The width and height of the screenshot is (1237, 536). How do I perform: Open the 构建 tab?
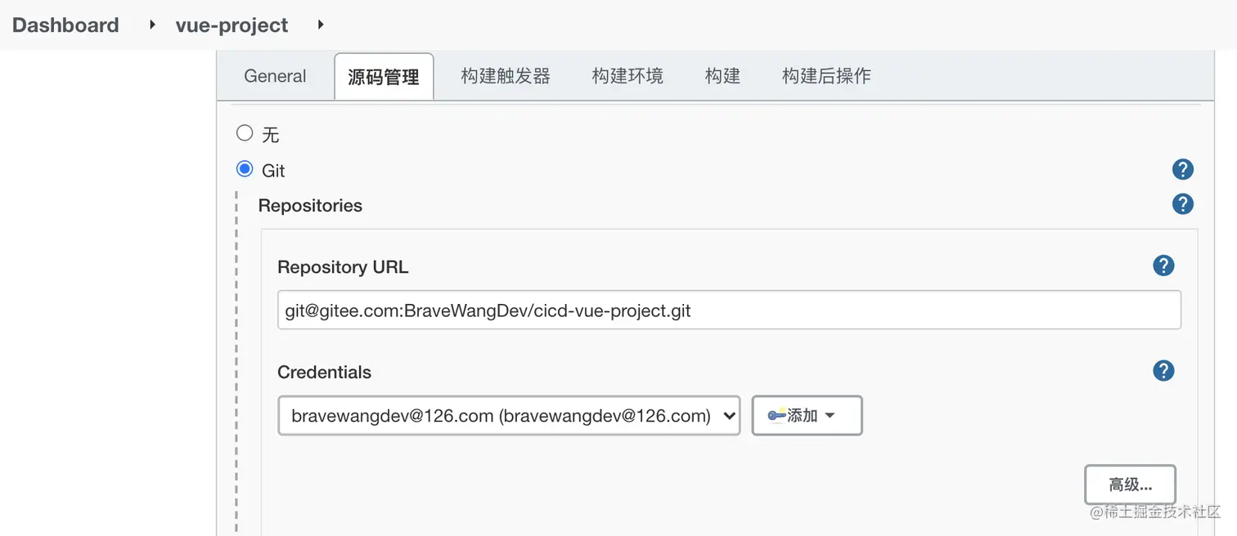(722, 76)
